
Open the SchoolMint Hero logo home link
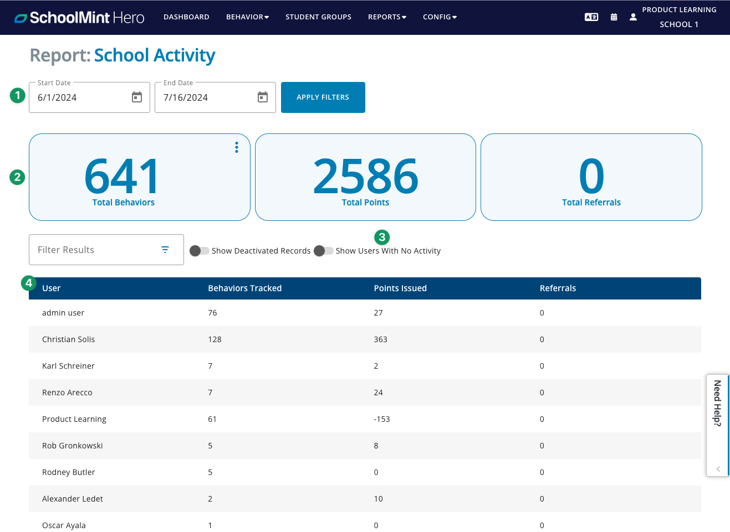[x=79, y=18]
